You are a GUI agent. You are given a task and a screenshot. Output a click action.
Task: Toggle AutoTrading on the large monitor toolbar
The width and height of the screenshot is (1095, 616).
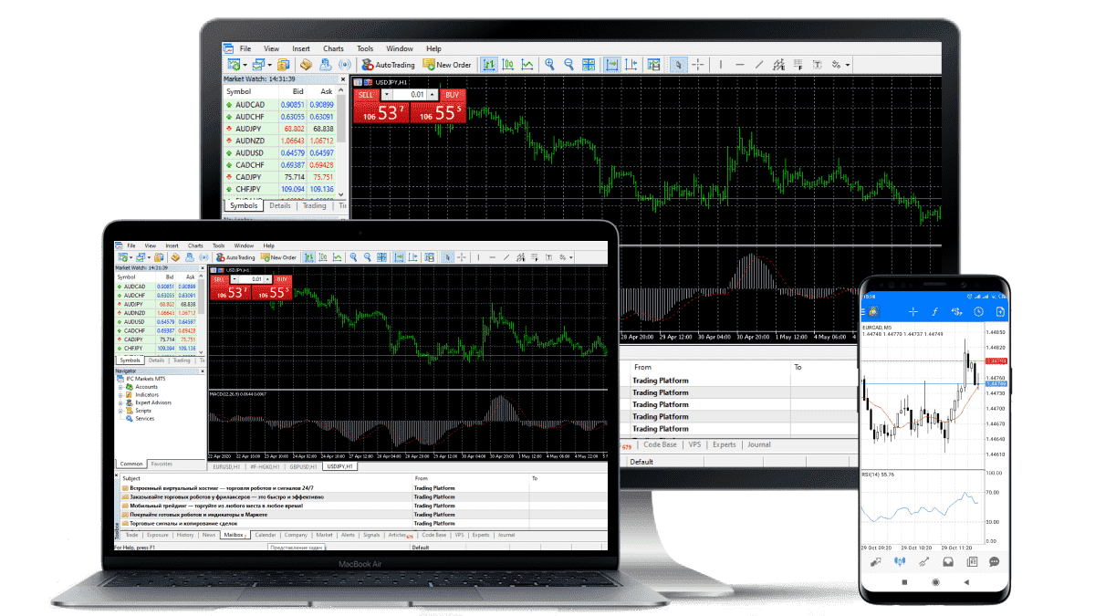point(388,65)
